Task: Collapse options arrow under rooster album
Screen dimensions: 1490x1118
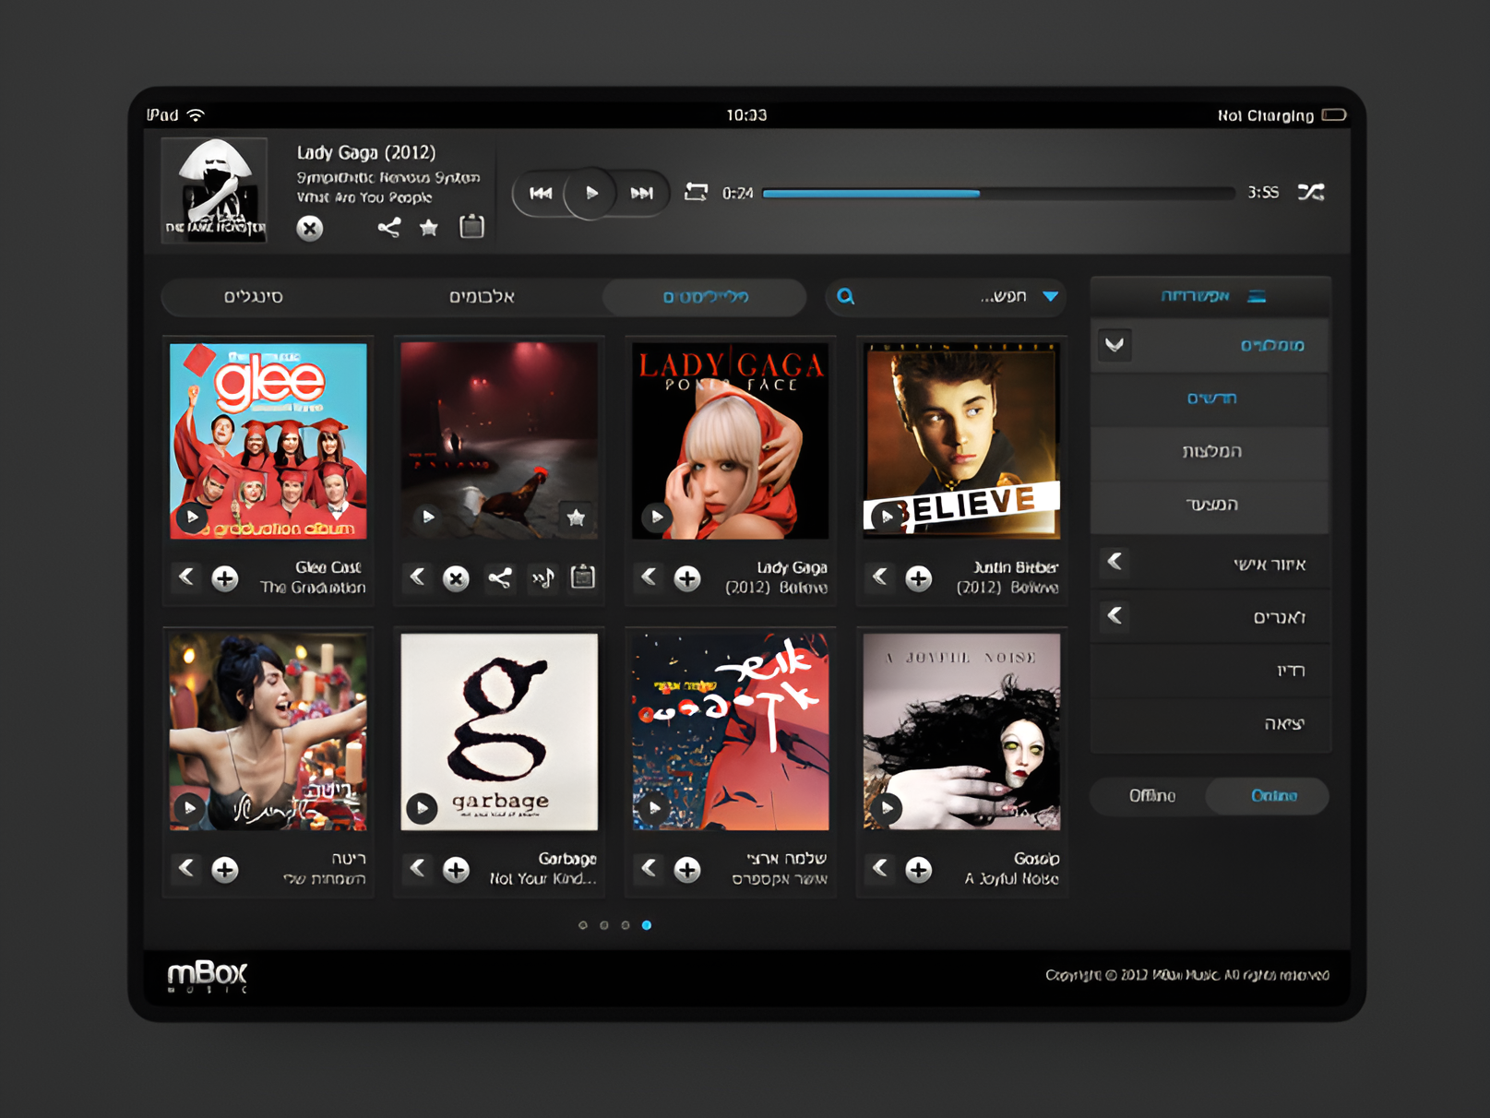Action: pos(418,577)
